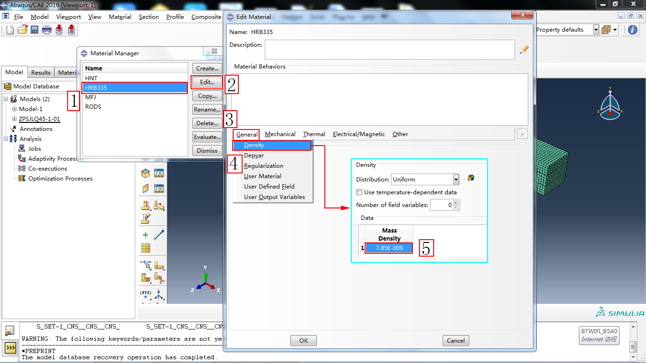
Task: Click the Assign Material Orientation icon with red arrow
Action: [x=159, y=205]
